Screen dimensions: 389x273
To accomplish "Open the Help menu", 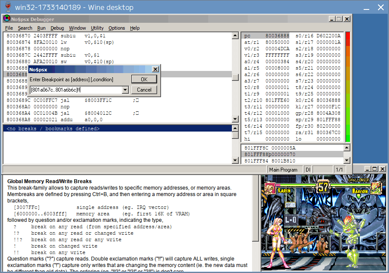I will click(135, 28).
